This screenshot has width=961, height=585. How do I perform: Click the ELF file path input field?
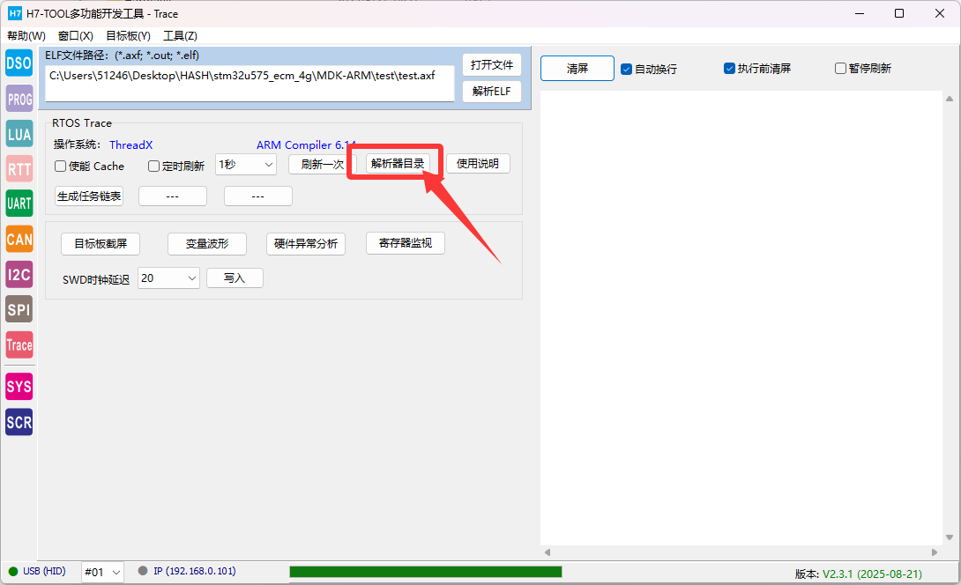tap(250, 83)
